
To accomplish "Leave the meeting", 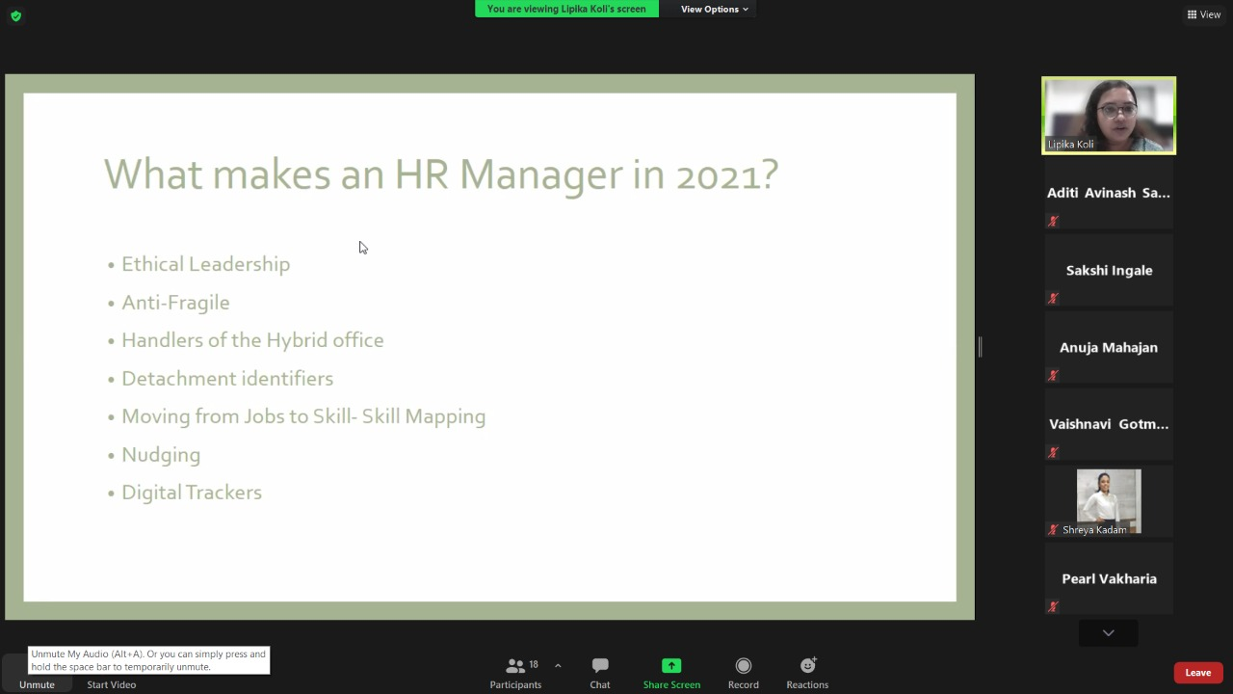I will (1197, 673).
